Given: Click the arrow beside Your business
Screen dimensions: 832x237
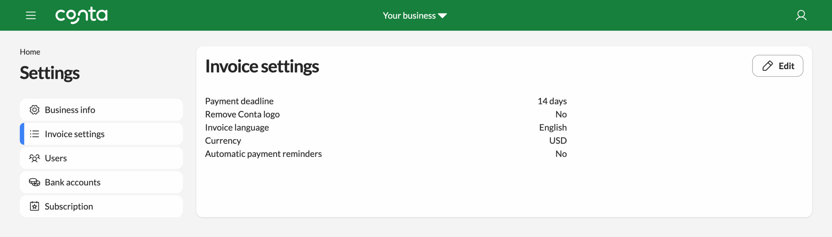Looking at the screenshot, I should [443, 16].
